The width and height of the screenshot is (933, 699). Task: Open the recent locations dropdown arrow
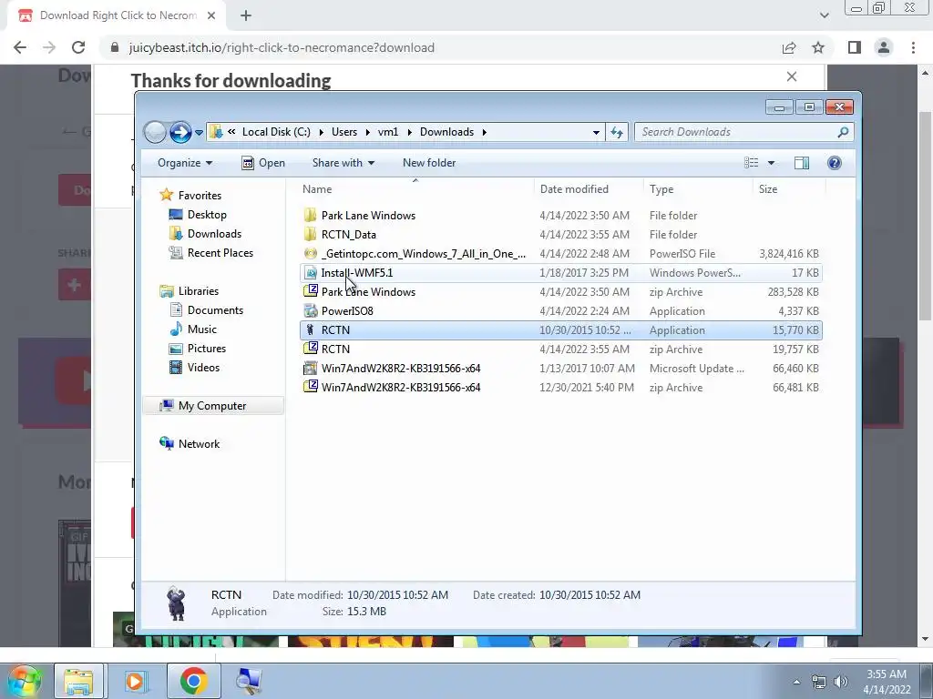pos(199,133)
